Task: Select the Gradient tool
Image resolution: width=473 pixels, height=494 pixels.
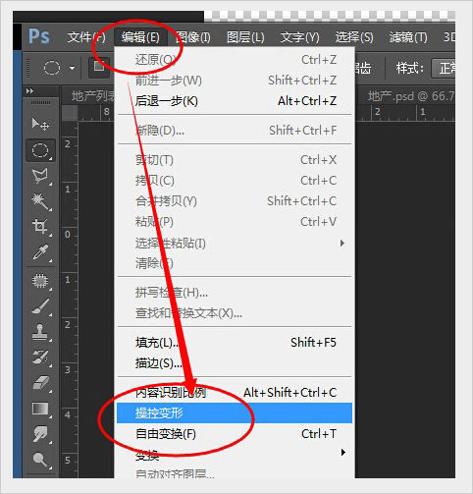Action: point(40,409)
